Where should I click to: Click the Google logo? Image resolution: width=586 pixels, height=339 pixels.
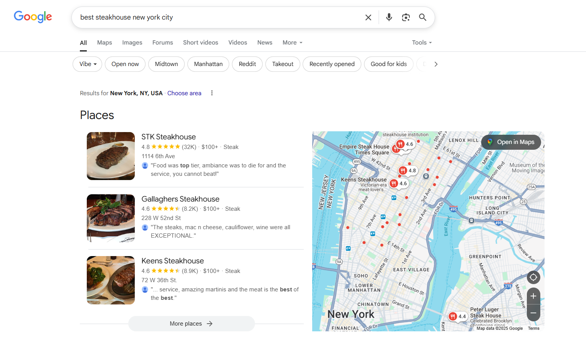tap(33, 17)
